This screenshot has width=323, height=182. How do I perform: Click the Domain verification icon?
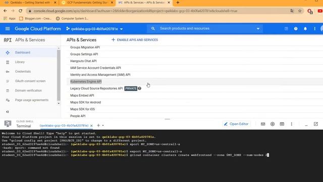click(8, 90)
